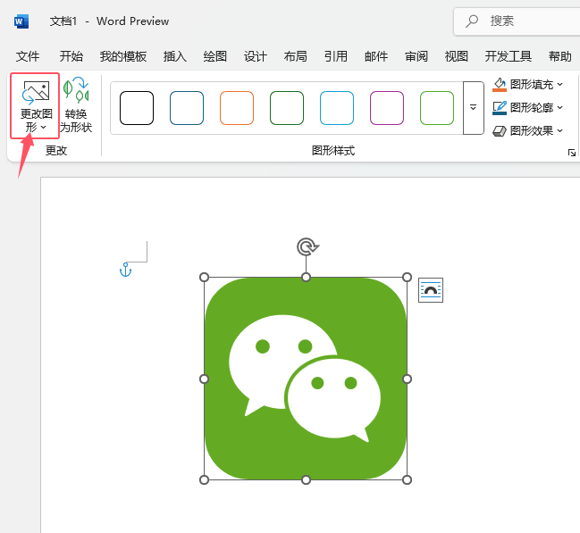Click the rotation handle above the image
This screenshot has width=580, height=533.
click(x=307, y=247)
